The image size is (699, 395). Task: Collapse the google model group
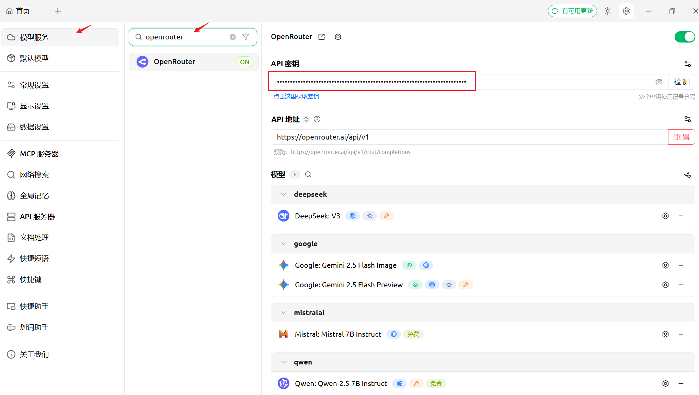[284, 244]
